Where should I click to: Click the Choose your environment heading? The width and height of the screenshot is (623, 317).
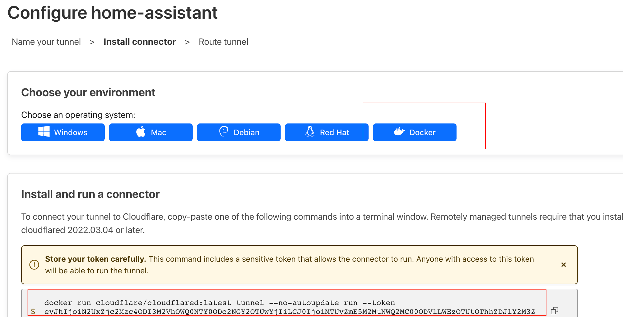[x=88, y=92]
